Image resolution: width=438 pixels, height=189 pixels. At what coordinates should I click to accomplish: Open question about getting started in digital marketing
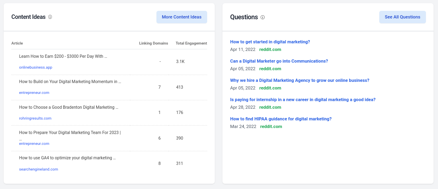[270, 42]
